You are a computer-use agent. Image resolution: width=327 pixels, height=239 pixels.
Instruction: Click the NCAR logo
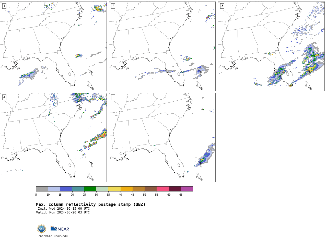click(60, 229)
